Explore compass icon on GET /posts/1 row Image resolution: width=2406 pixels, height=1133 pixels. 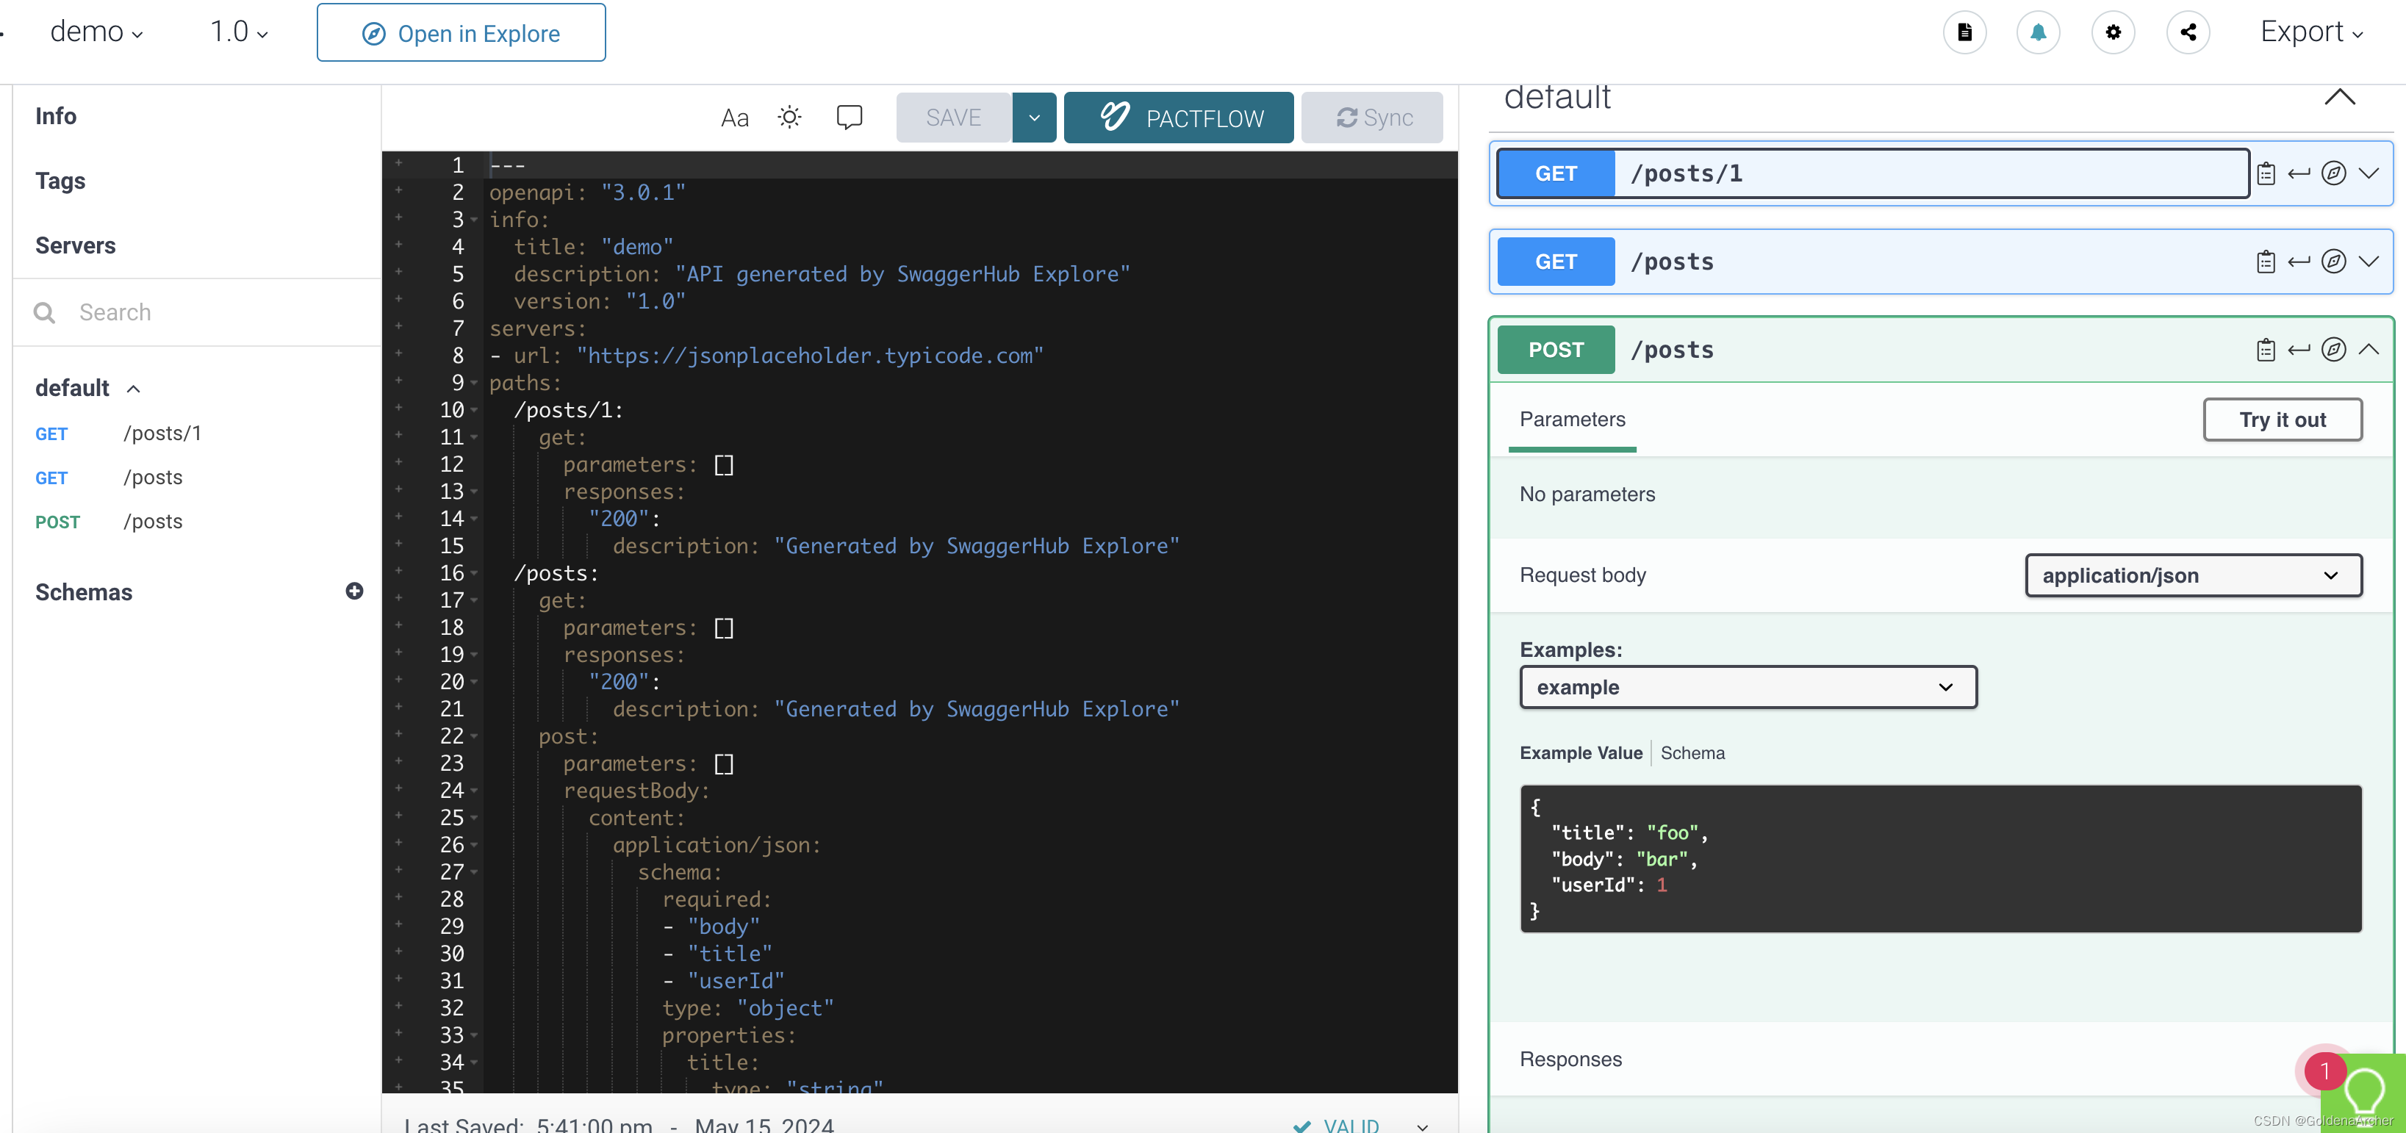[x=2333, y=173]
